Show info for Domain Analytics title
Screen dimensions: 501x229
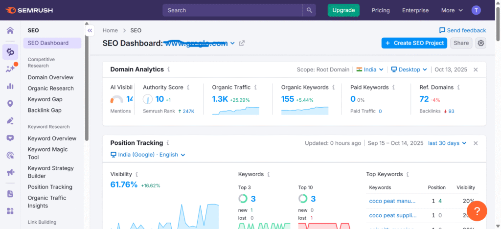pos(169,69)
